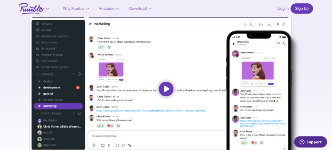Click the Message #marketing input field
The image size is (332, 150).
pos(158,136)
